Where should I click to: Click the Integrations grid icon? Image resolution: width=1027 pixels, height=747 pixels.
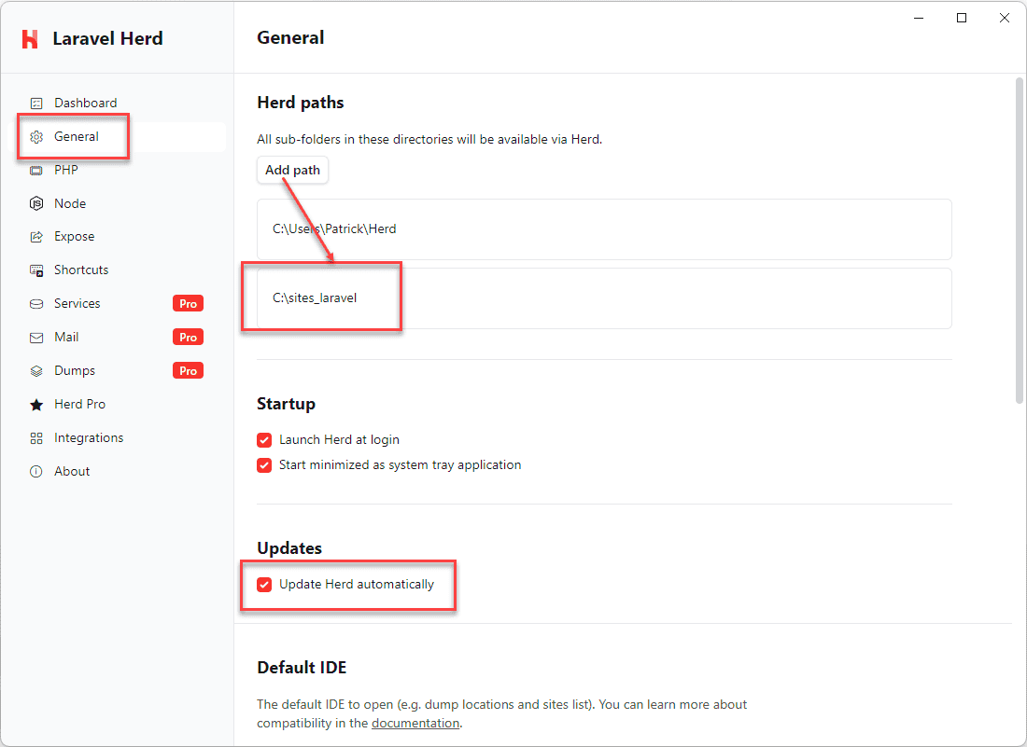36,438
